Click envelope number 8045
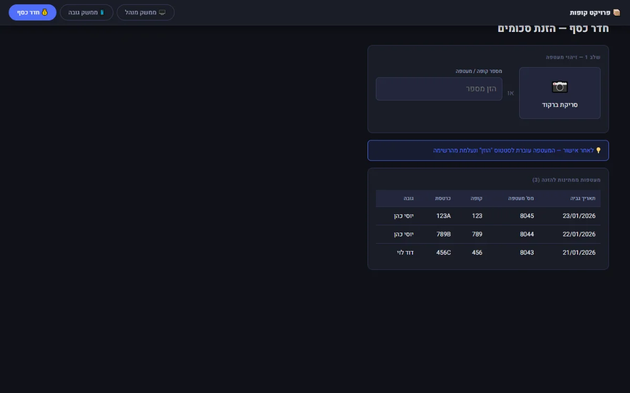Viewport: 630px width, 393px height. tap(527, 216)
